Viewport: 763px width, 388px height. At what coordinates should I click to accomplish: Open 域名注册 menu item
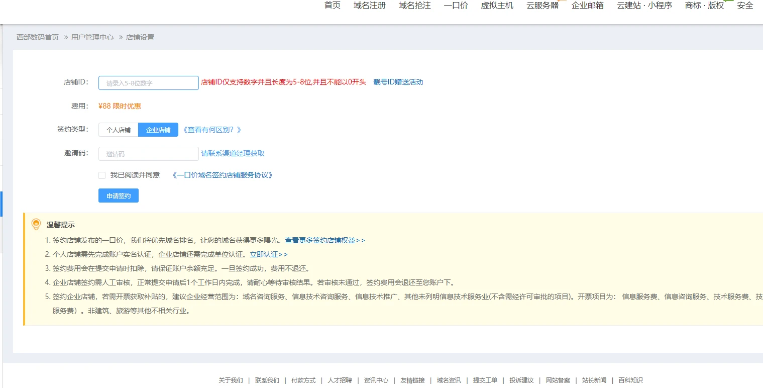click(369, 6)
